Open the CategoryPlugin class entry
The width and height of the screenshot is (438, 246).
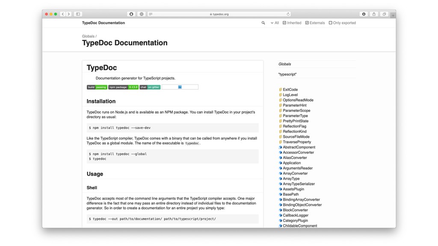(295, 221)
